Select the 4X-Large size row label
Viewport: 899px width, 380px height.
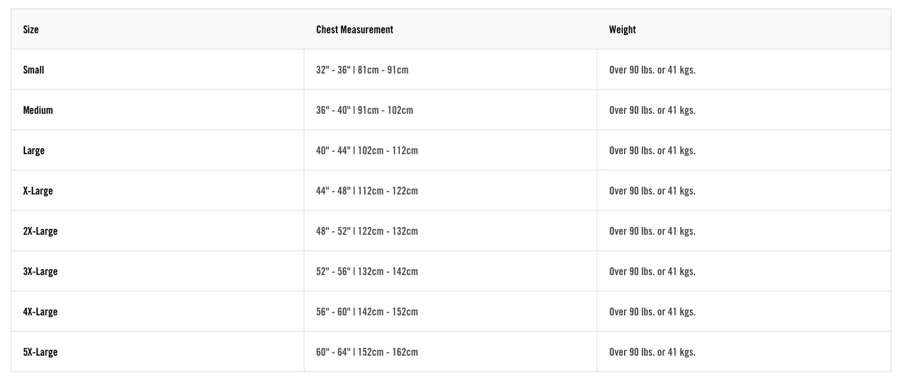click(40, 312)
